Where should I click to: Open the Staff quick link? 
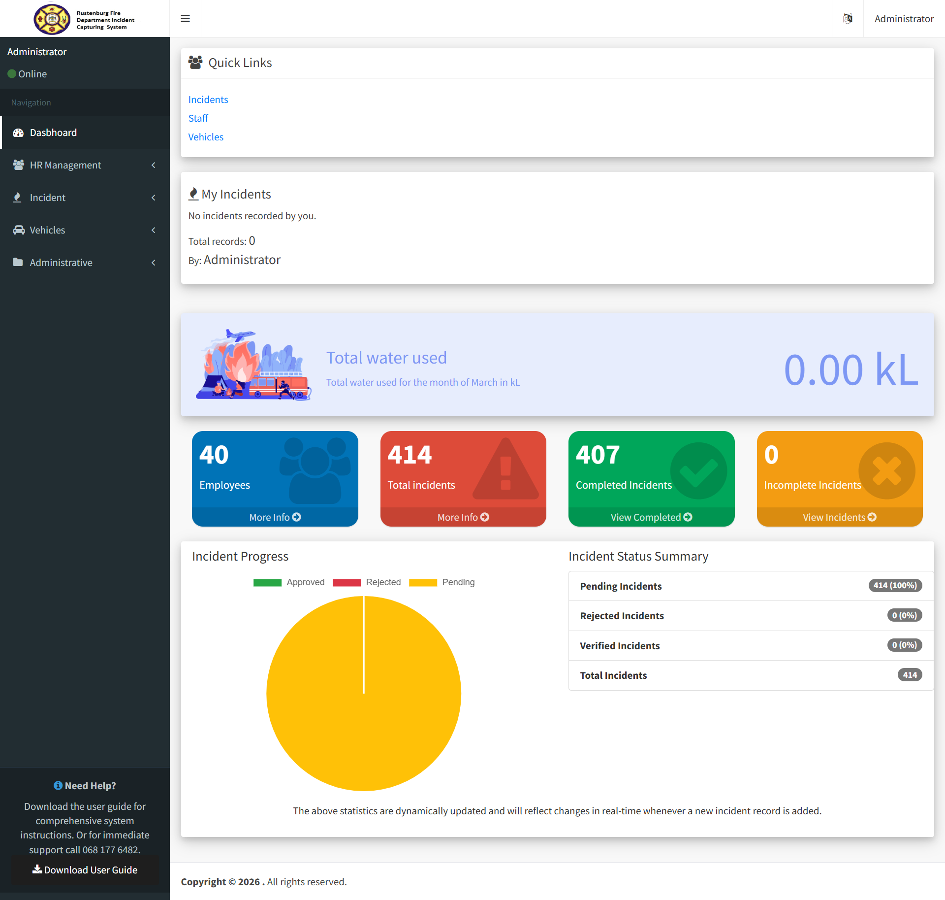(x=198, y=118)
